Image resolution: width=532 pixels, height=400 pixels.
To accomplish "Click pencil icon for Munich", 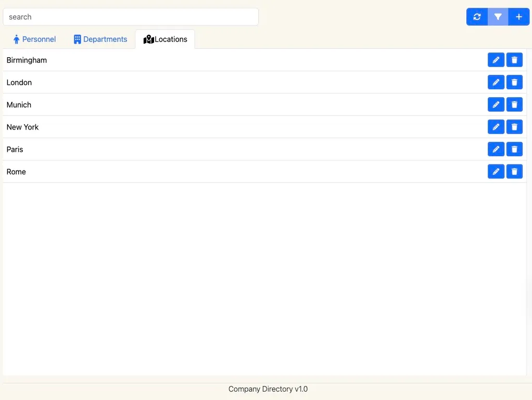I will [496, 105].
